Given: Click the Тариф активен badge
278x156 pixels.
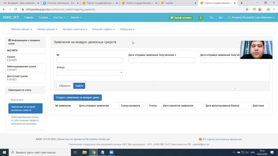Looking at the screenshot, I should click(x=181, y=18).
